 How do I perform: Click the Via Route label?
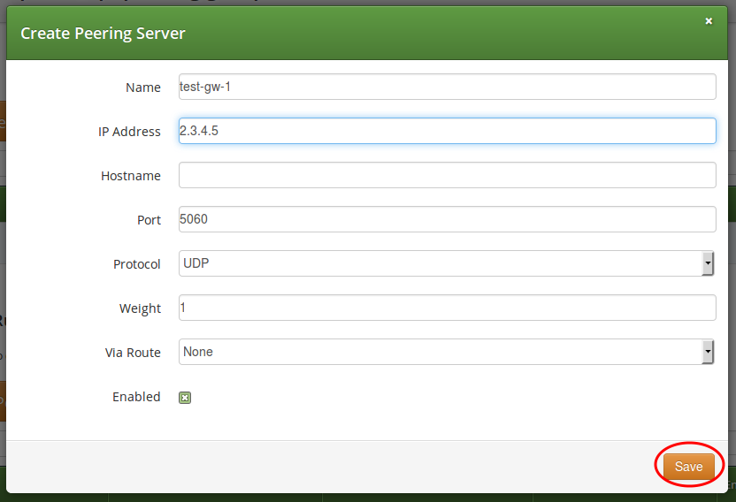[133, 353]
